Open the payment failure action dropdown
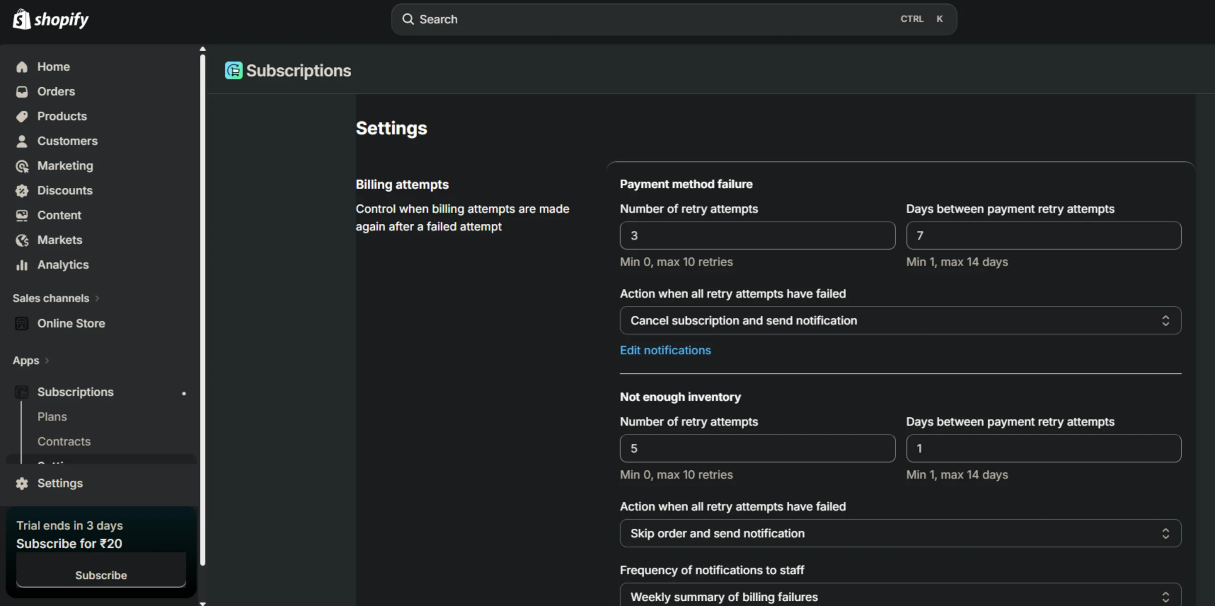The height and width of the screenshot is (606, 1215). [899, 320]
